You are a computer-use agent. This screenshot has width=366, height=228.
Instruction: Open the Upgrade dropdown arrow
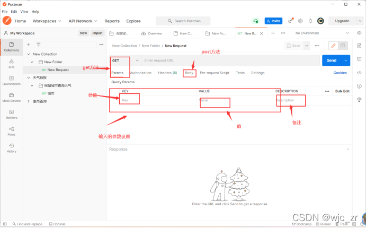click(360, 21)
